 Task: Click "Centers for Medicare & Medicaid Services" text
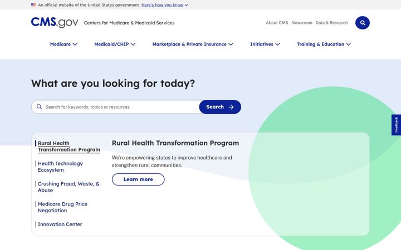click(129, 23)
